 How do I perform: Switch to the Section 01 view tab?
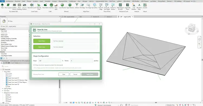96,17
